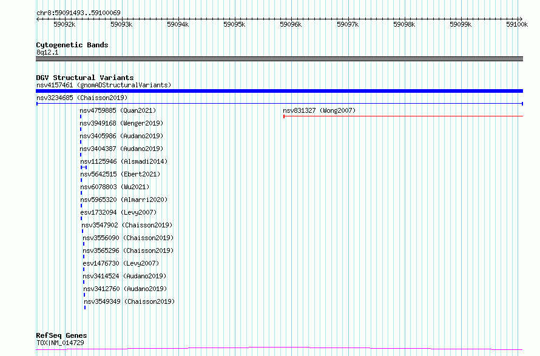Open variant nsv3556090 (Chaisson2019)

tap(128, 238)
